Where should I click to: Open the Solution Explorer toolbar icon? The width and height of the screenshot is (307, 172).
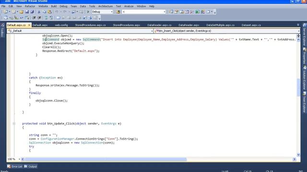(x=171, y=12)
